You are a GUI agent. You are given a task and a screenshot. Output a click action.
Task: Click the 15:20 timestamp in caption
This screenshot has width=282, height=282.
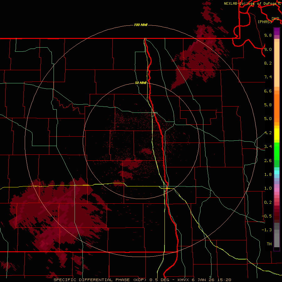[x=224, y=280]
